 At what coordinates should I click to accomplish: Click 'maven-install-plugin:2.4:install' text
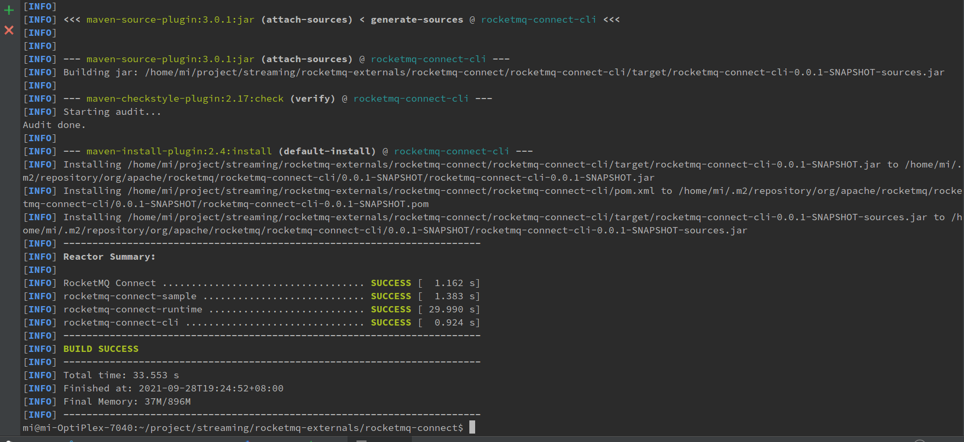pos(179,151)
